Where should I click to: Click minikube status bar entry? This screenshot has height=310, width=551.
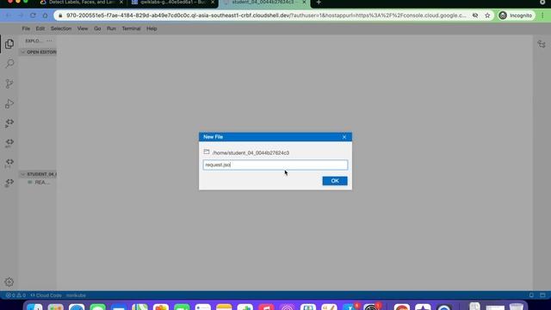coord(76,295)
